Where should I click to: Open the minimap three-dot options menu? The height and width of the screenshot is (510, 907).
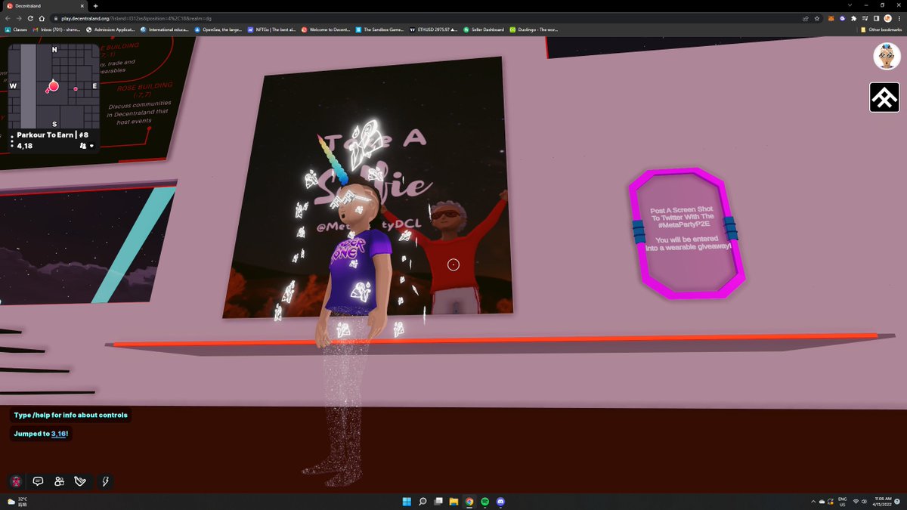tap(11, 141)
